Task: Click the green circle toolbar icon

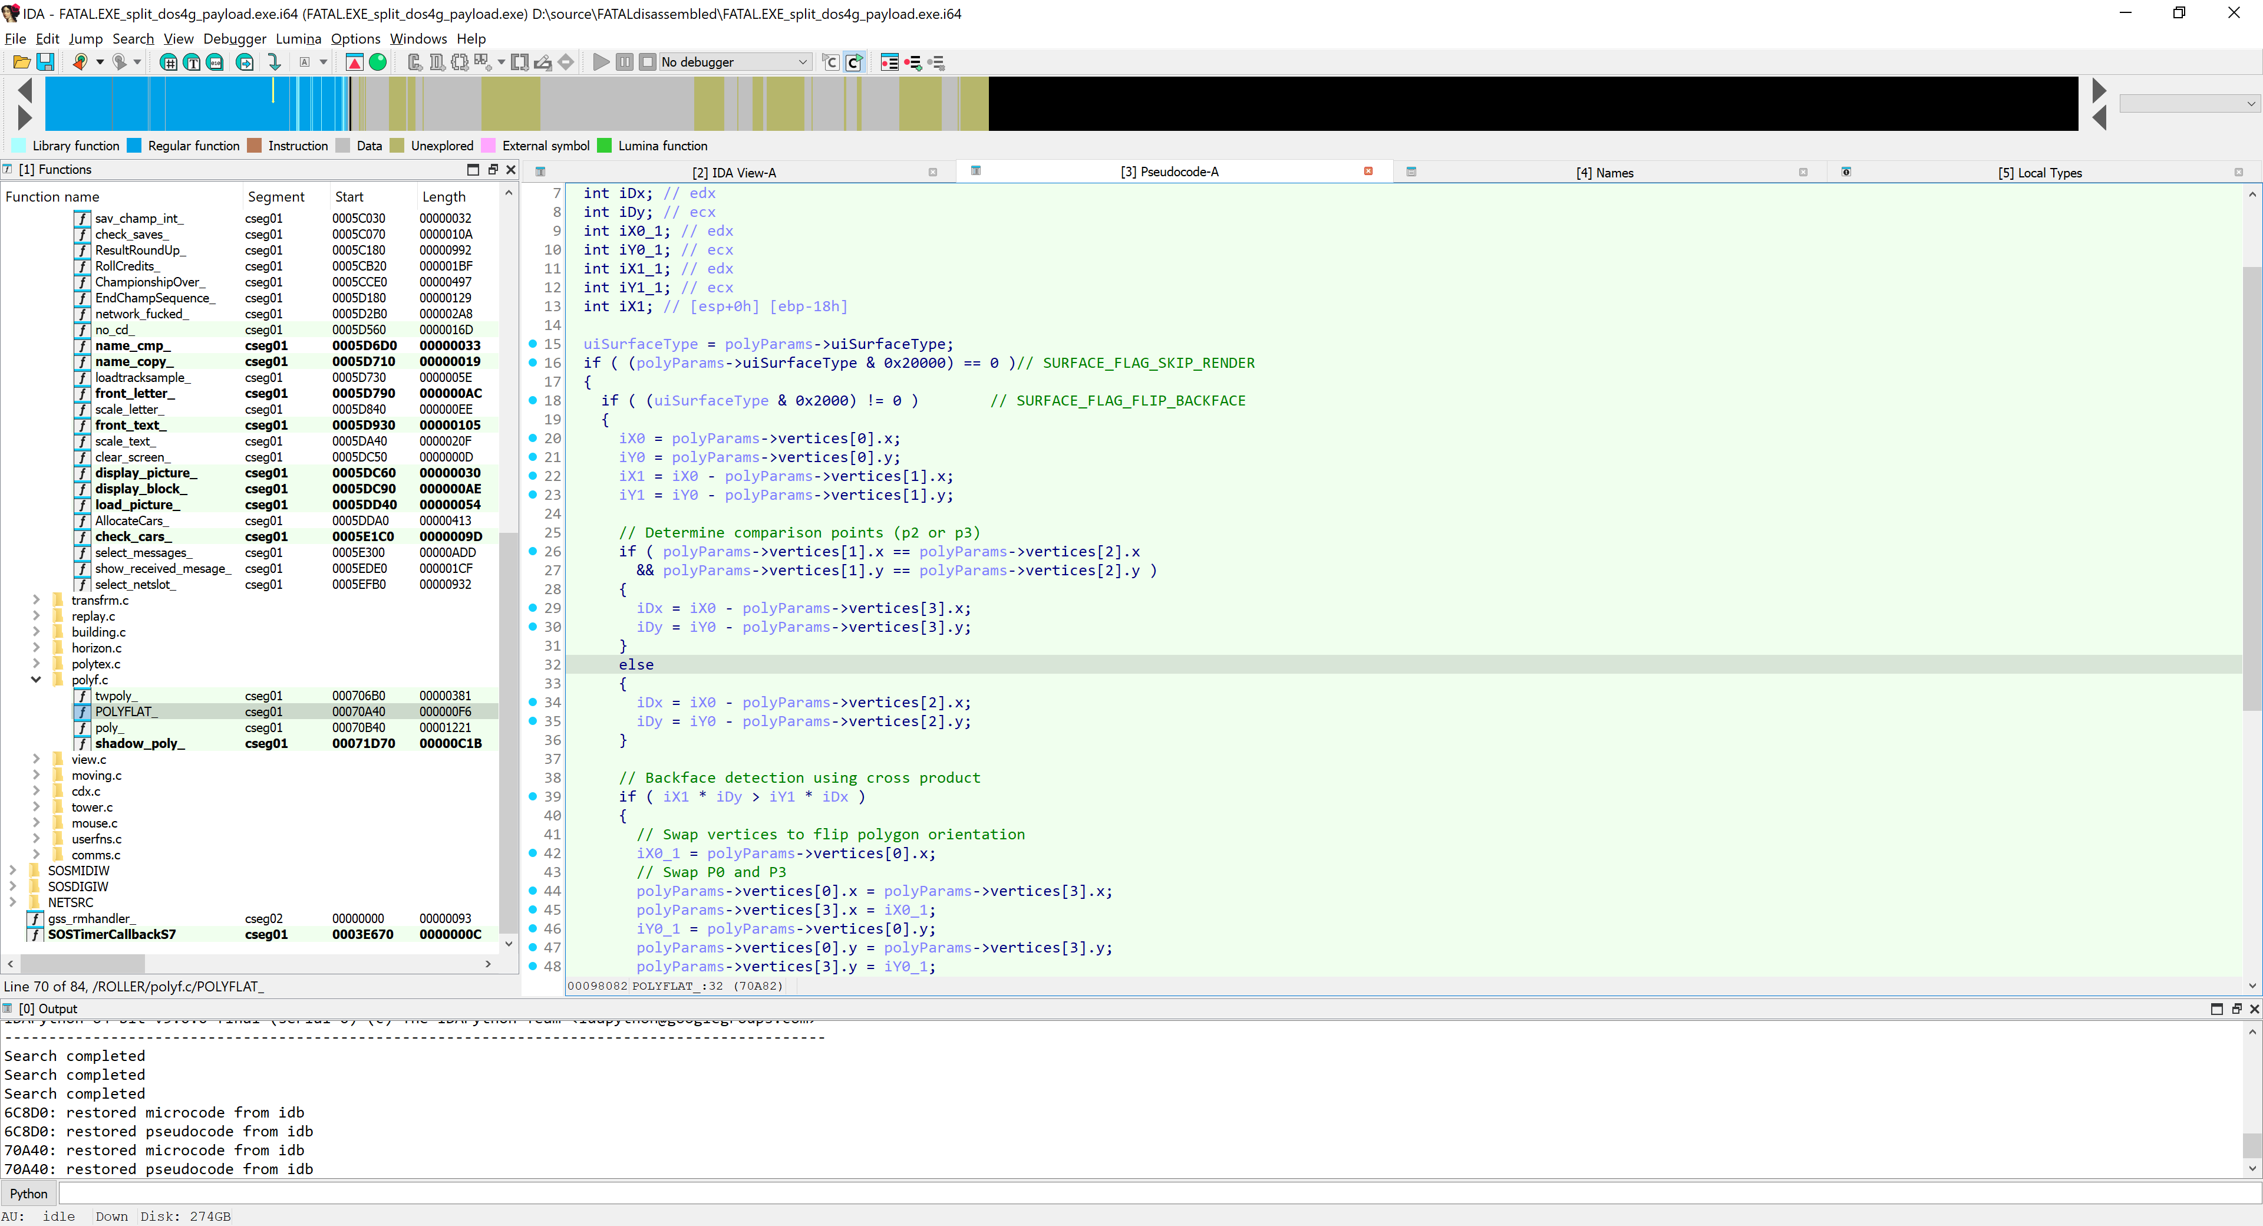Action: click(378, 61)
